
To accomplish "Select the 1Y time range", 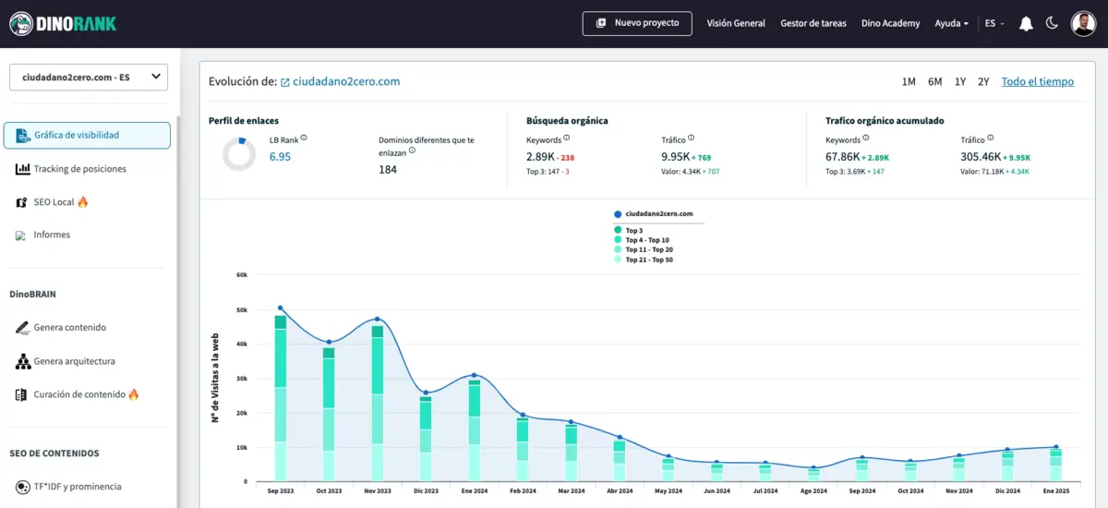I will point(960,81).
